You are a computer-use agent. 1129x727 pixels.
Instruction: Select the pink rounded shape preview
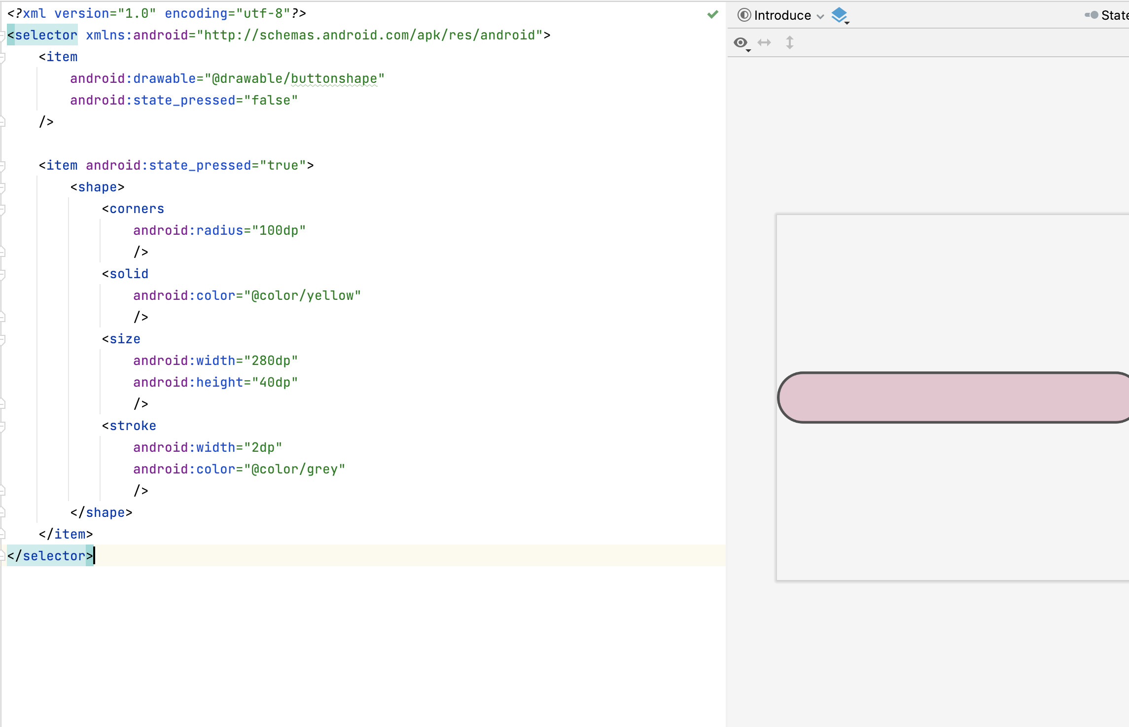pos(953,398)
